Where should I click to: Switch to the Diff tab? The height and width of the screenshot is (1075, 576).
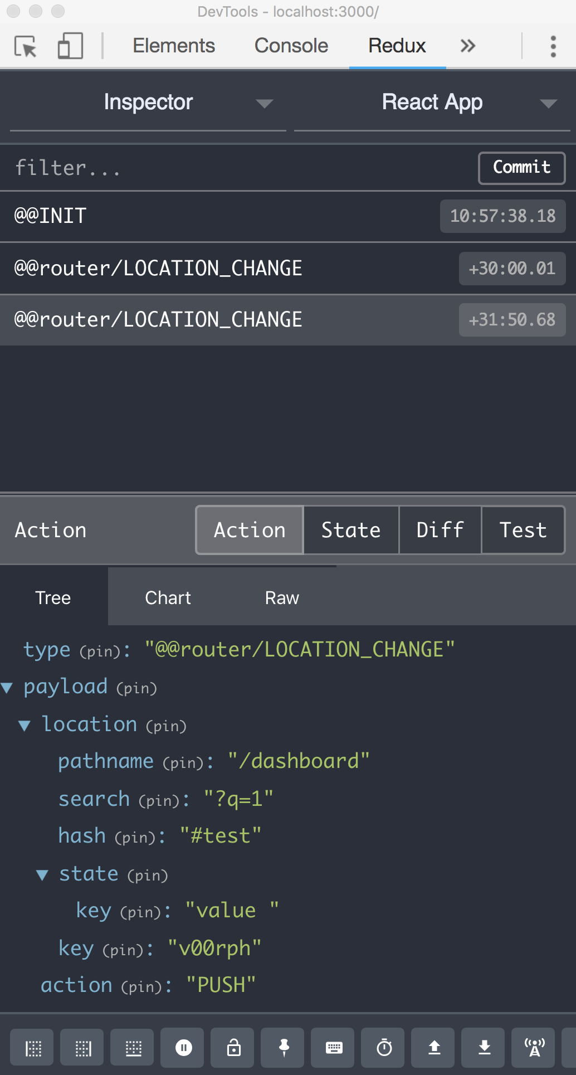pos(440,530)
